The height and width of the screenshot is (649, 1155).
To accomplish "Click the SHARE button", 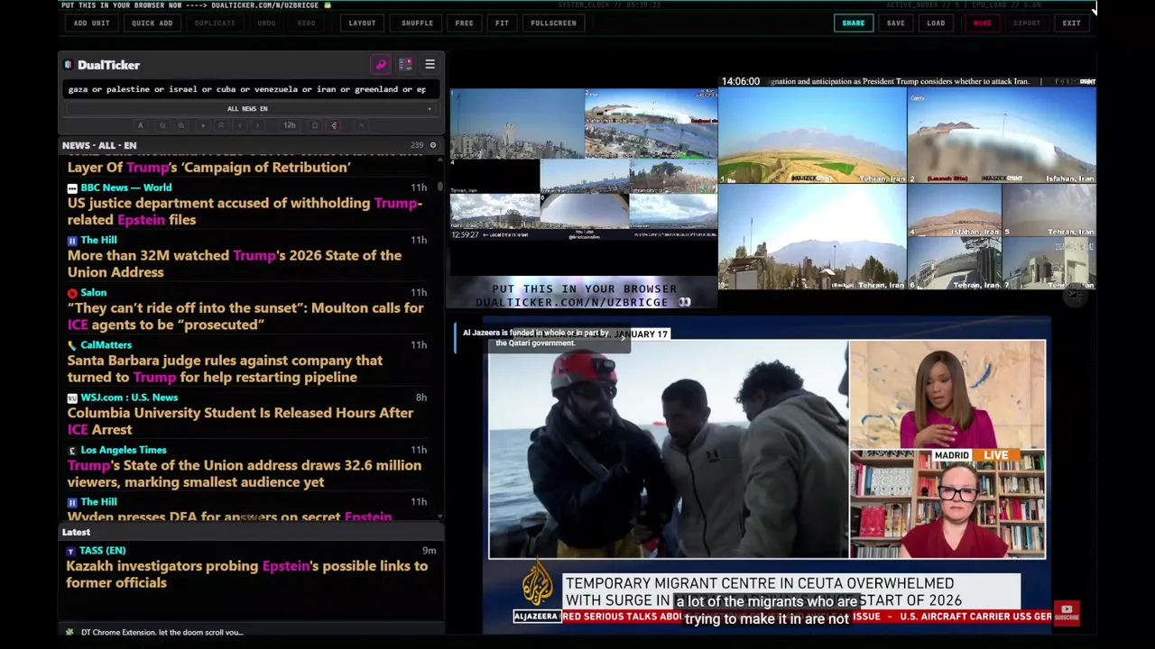I will coord(853,23).
